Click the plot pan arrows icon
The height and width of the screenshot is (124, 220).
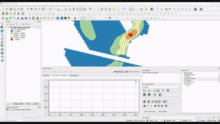tap(155, 106)
